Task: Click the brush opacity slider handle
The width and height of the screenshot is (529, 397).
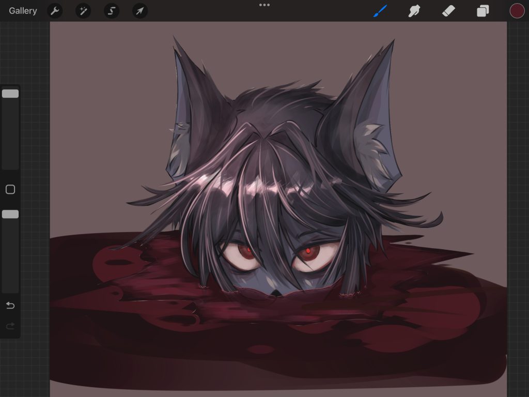Action: point(10,214)
